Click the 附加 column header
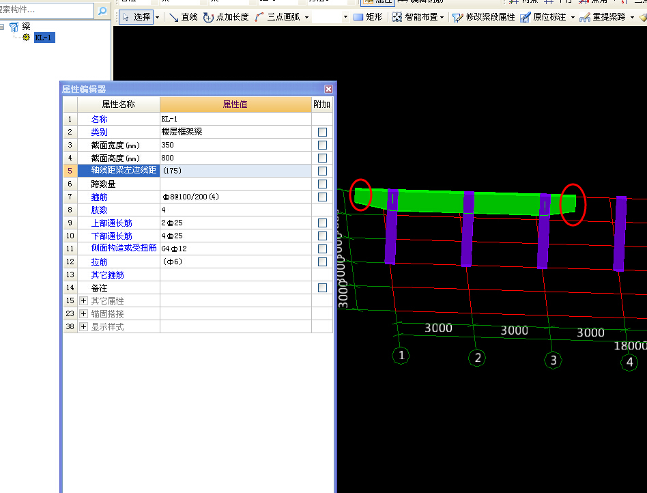The width and height of the screenshot is (647, 493). tap(322, 104)
